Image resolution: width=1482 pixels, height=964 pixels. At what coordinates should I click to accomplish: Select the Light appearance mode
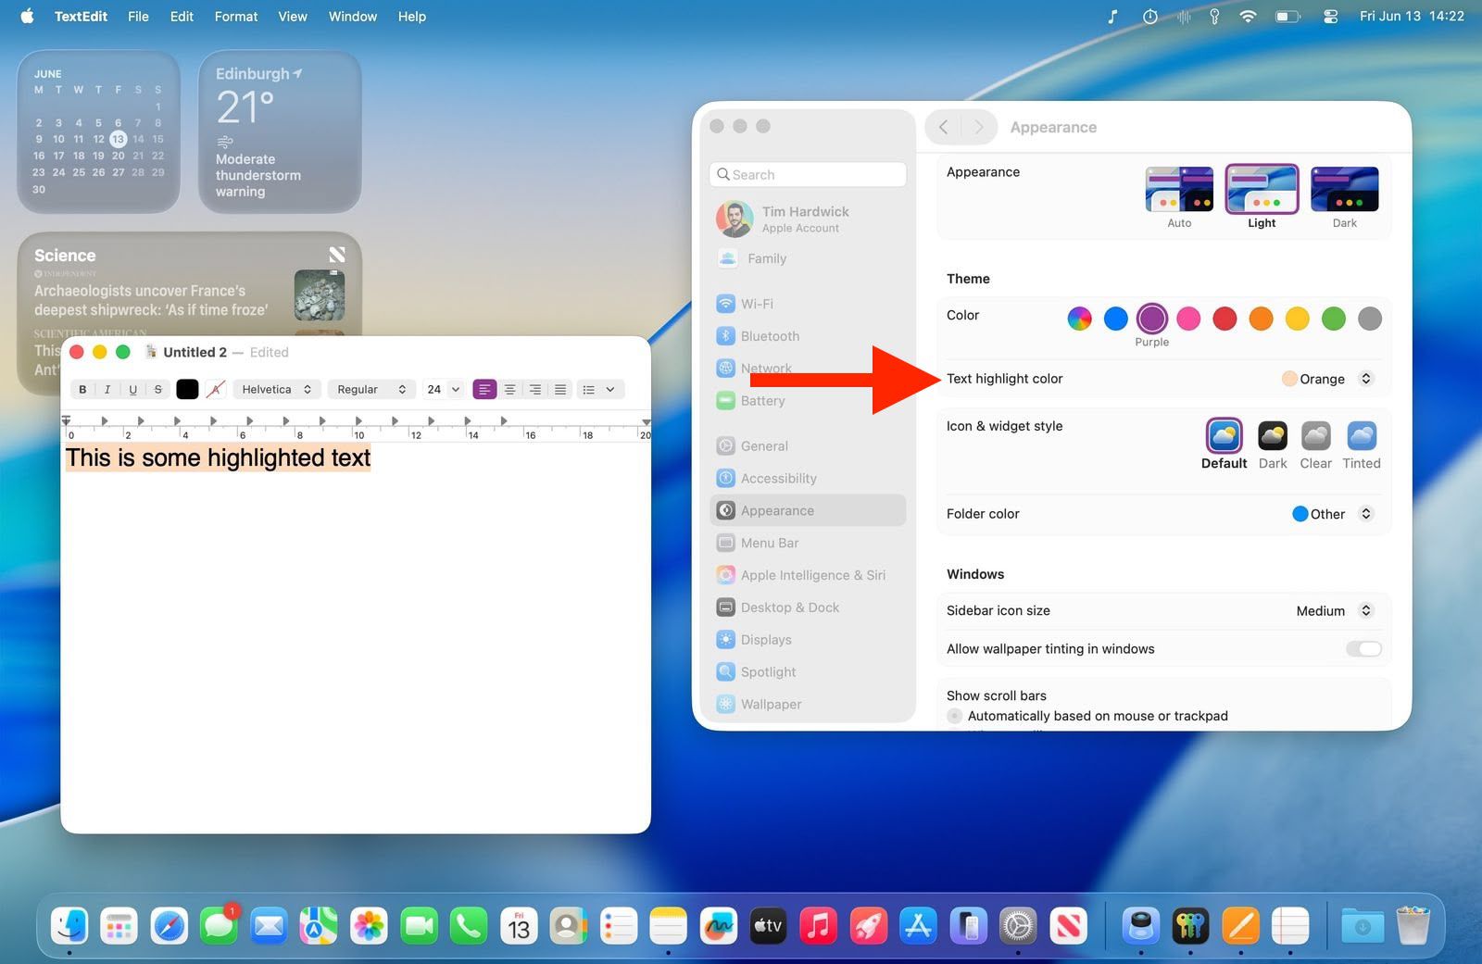[1261, 189]
